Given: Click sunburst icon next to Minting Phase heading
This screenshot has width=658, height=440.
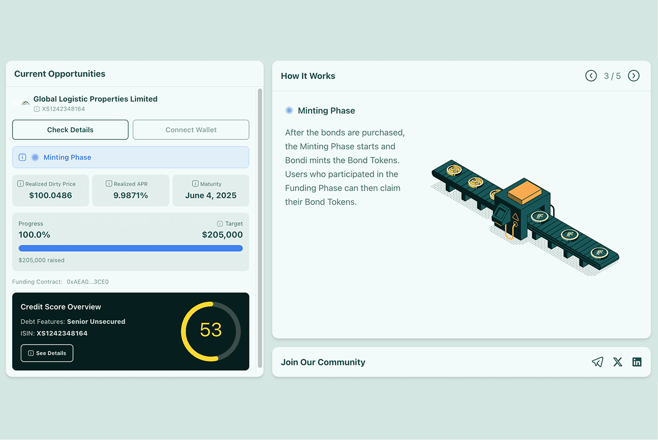Looking at the screenshot, I should [x=289, y=110].
